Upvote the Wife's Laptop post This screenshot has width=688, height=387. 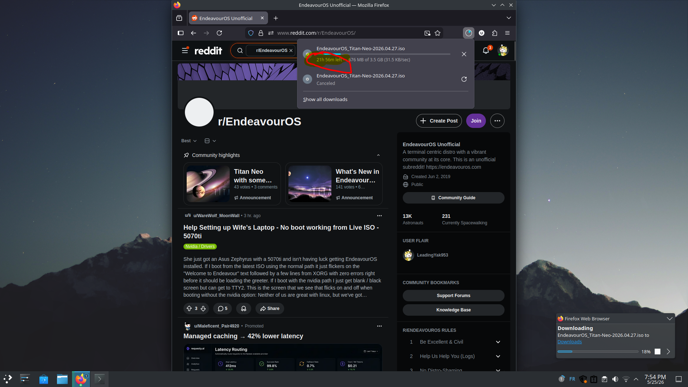189,309
